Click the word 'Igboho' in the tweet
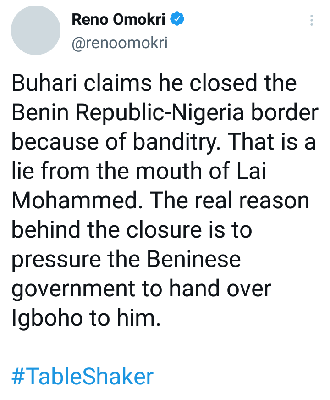 pyautogui.click(x=47, y=318)
